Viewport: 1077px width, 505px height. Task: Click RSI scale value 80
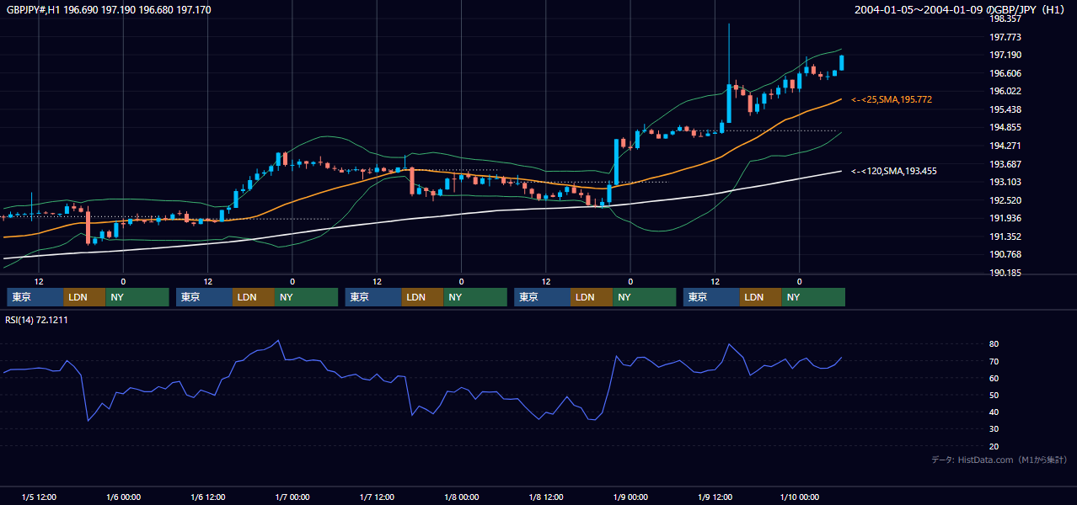coord(994,344)
